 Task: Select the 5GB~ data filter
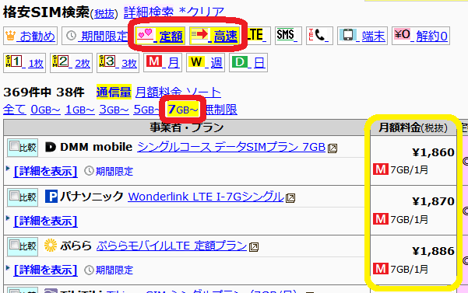point(147,110)
